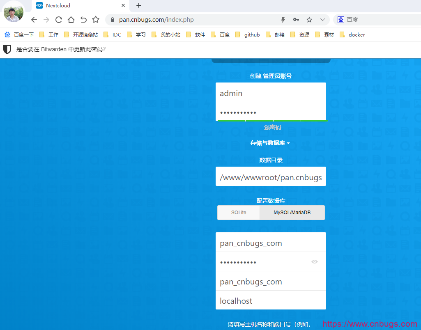The height and width of the screenshot is (330, 421).
Task: Show database password with eye icon
Action: [x=315, y=261]
